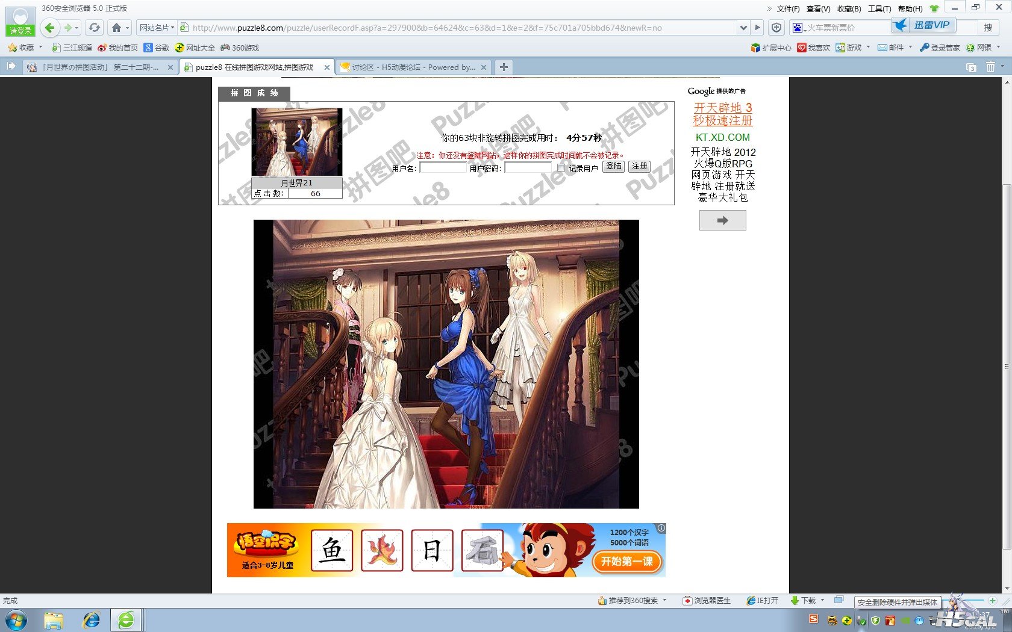Click the 月世界21 puzzle thumbnail
The width and height of the screenshot is (1012, 632).
tap(296, 142)
